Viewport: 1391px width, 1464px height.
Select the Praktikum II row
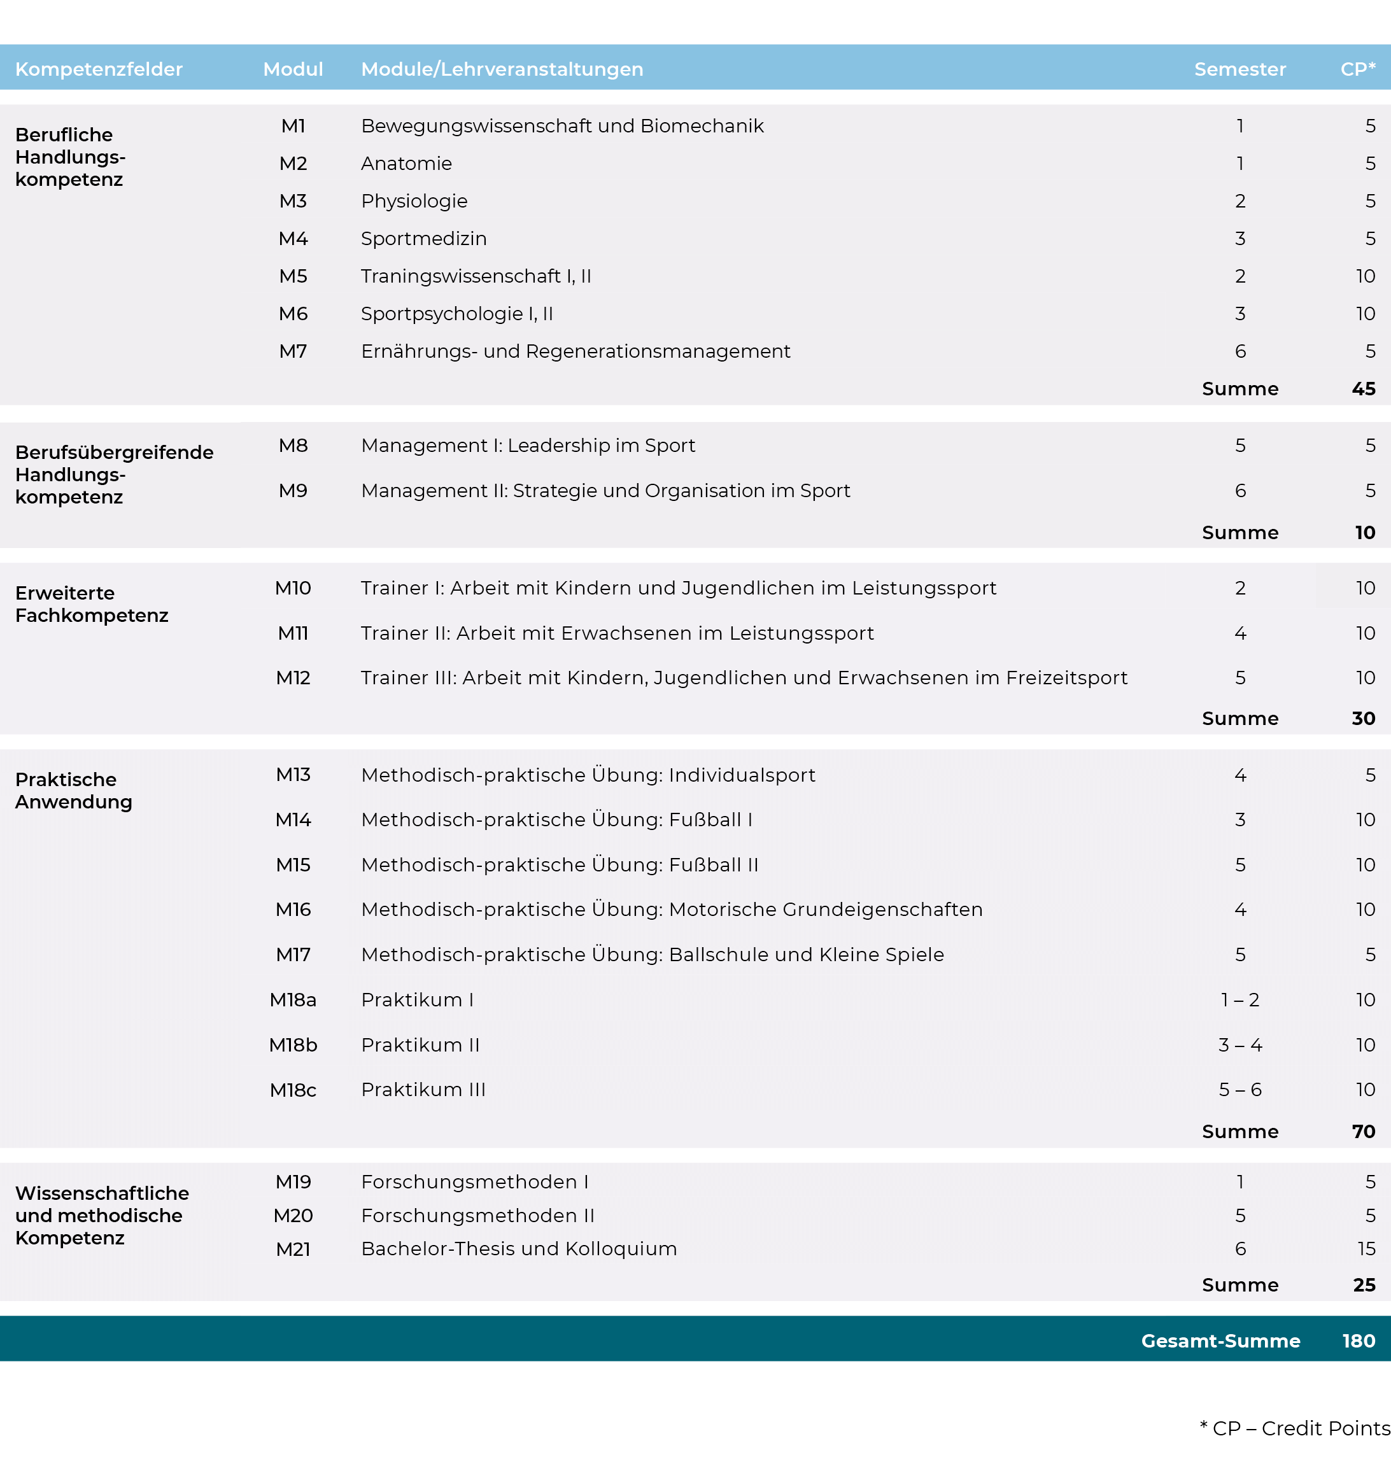pos(420,1045)
